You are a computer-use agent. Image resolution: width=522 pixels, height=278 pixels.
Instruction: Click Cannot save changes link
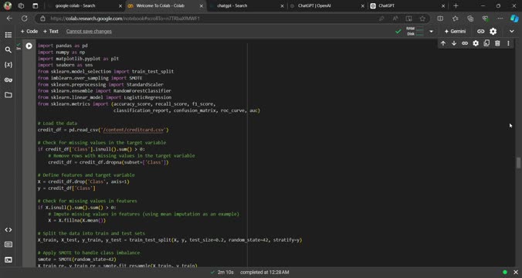89,32
